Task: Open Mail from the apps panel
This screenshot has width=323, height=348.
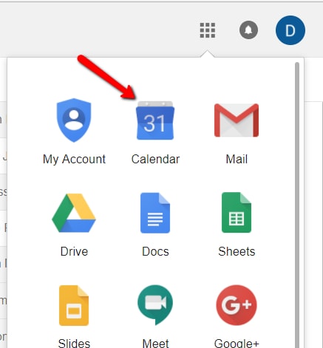Action: pyautogui.click(x=237, y=120)
